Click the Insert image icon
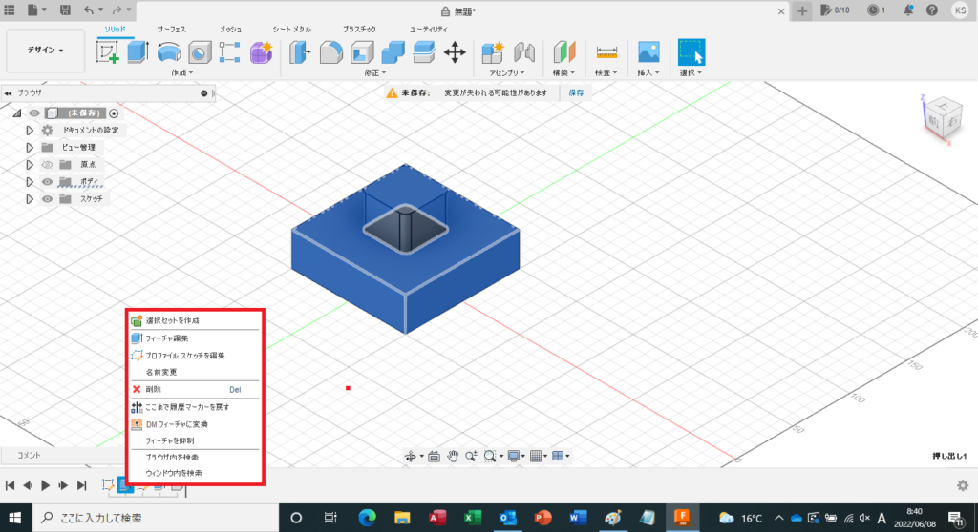Image resolution: width=978 pixels, height=532 pixels. point(648,52)
